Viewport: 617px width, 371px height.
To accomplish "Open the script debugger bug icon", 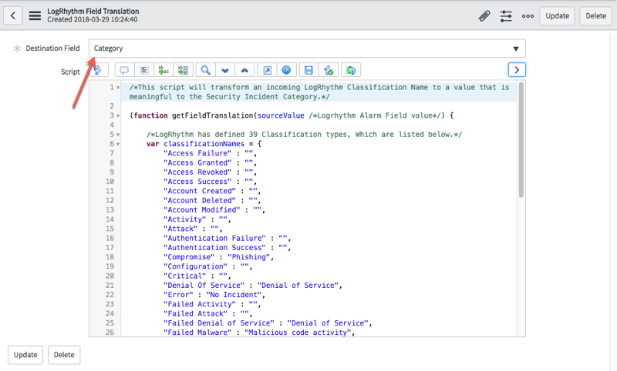I will pyautogui.click(x=351, y=70).
